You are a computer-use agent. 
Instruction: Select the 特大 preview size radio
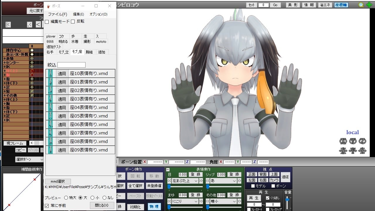coord(66,198)
